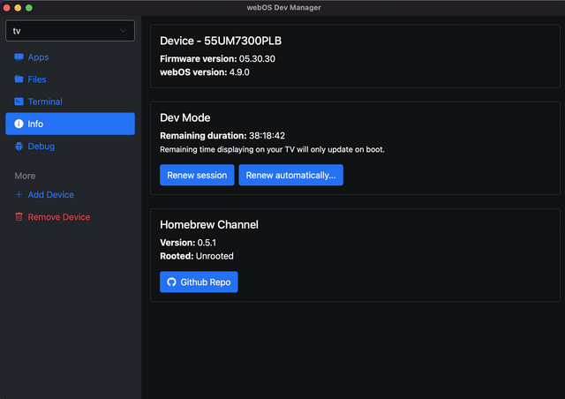Open the 'tv' device selector dropdown

click(x=62, y=31)
